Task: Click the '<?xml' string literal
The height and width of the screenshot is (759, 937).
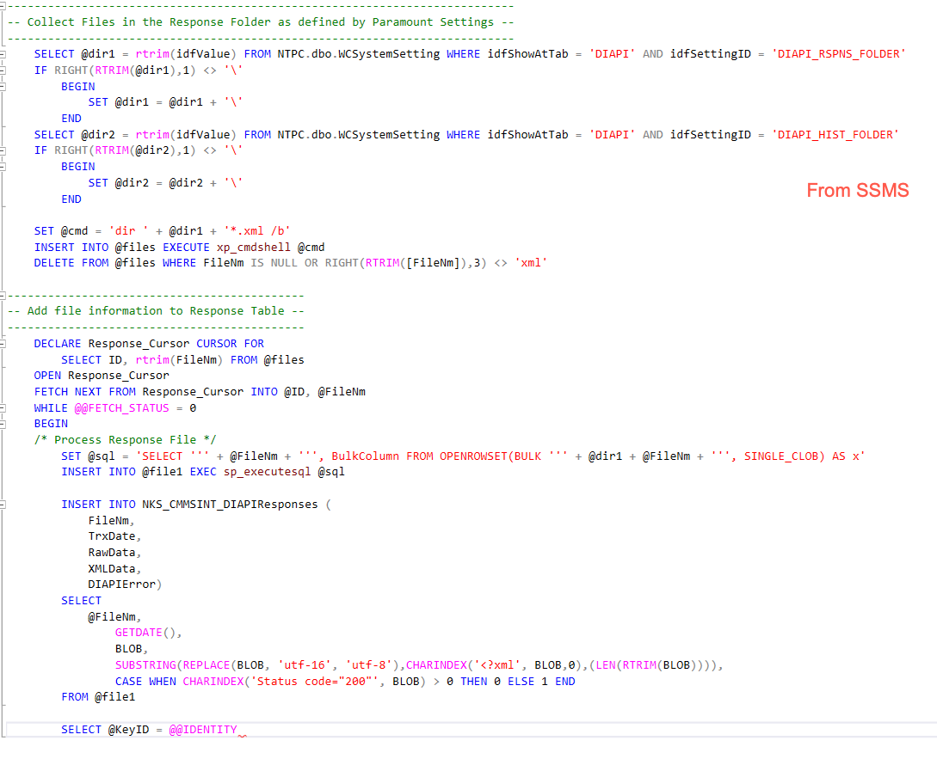Action: (497, 665)
